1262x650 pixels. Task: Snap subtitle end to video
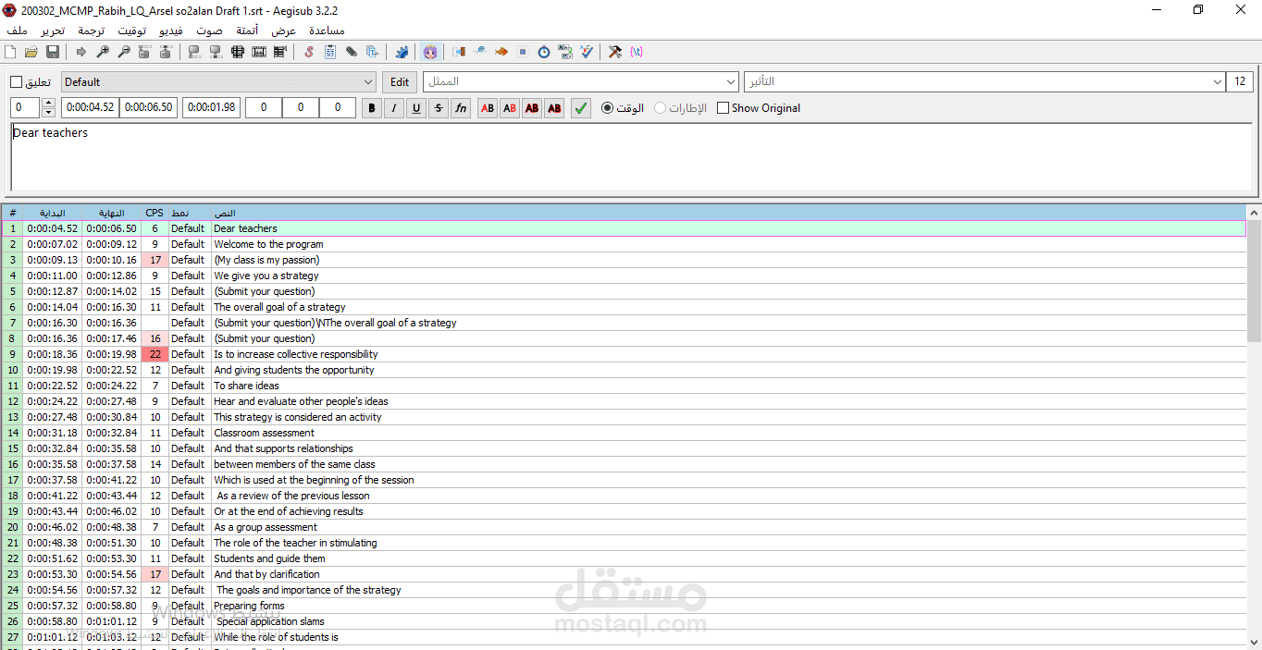(x=216, y=52)
